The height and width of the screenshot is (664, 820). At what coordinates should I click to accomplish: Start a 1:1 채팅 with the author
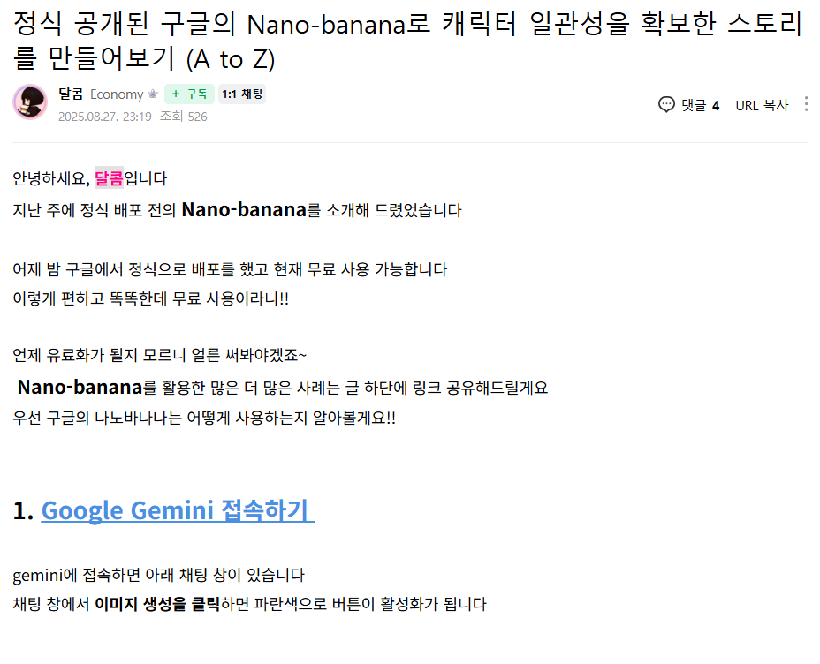click(242, 94)
